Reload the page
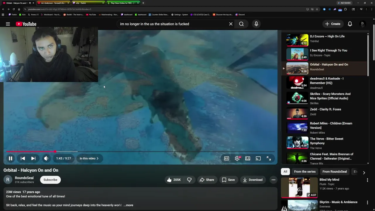This screenshot has height=211, width=375. click(x=13, y=9)
